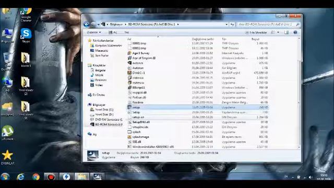Select DVD RW Sürücüsü in sidebar

(x=109, y=120)
